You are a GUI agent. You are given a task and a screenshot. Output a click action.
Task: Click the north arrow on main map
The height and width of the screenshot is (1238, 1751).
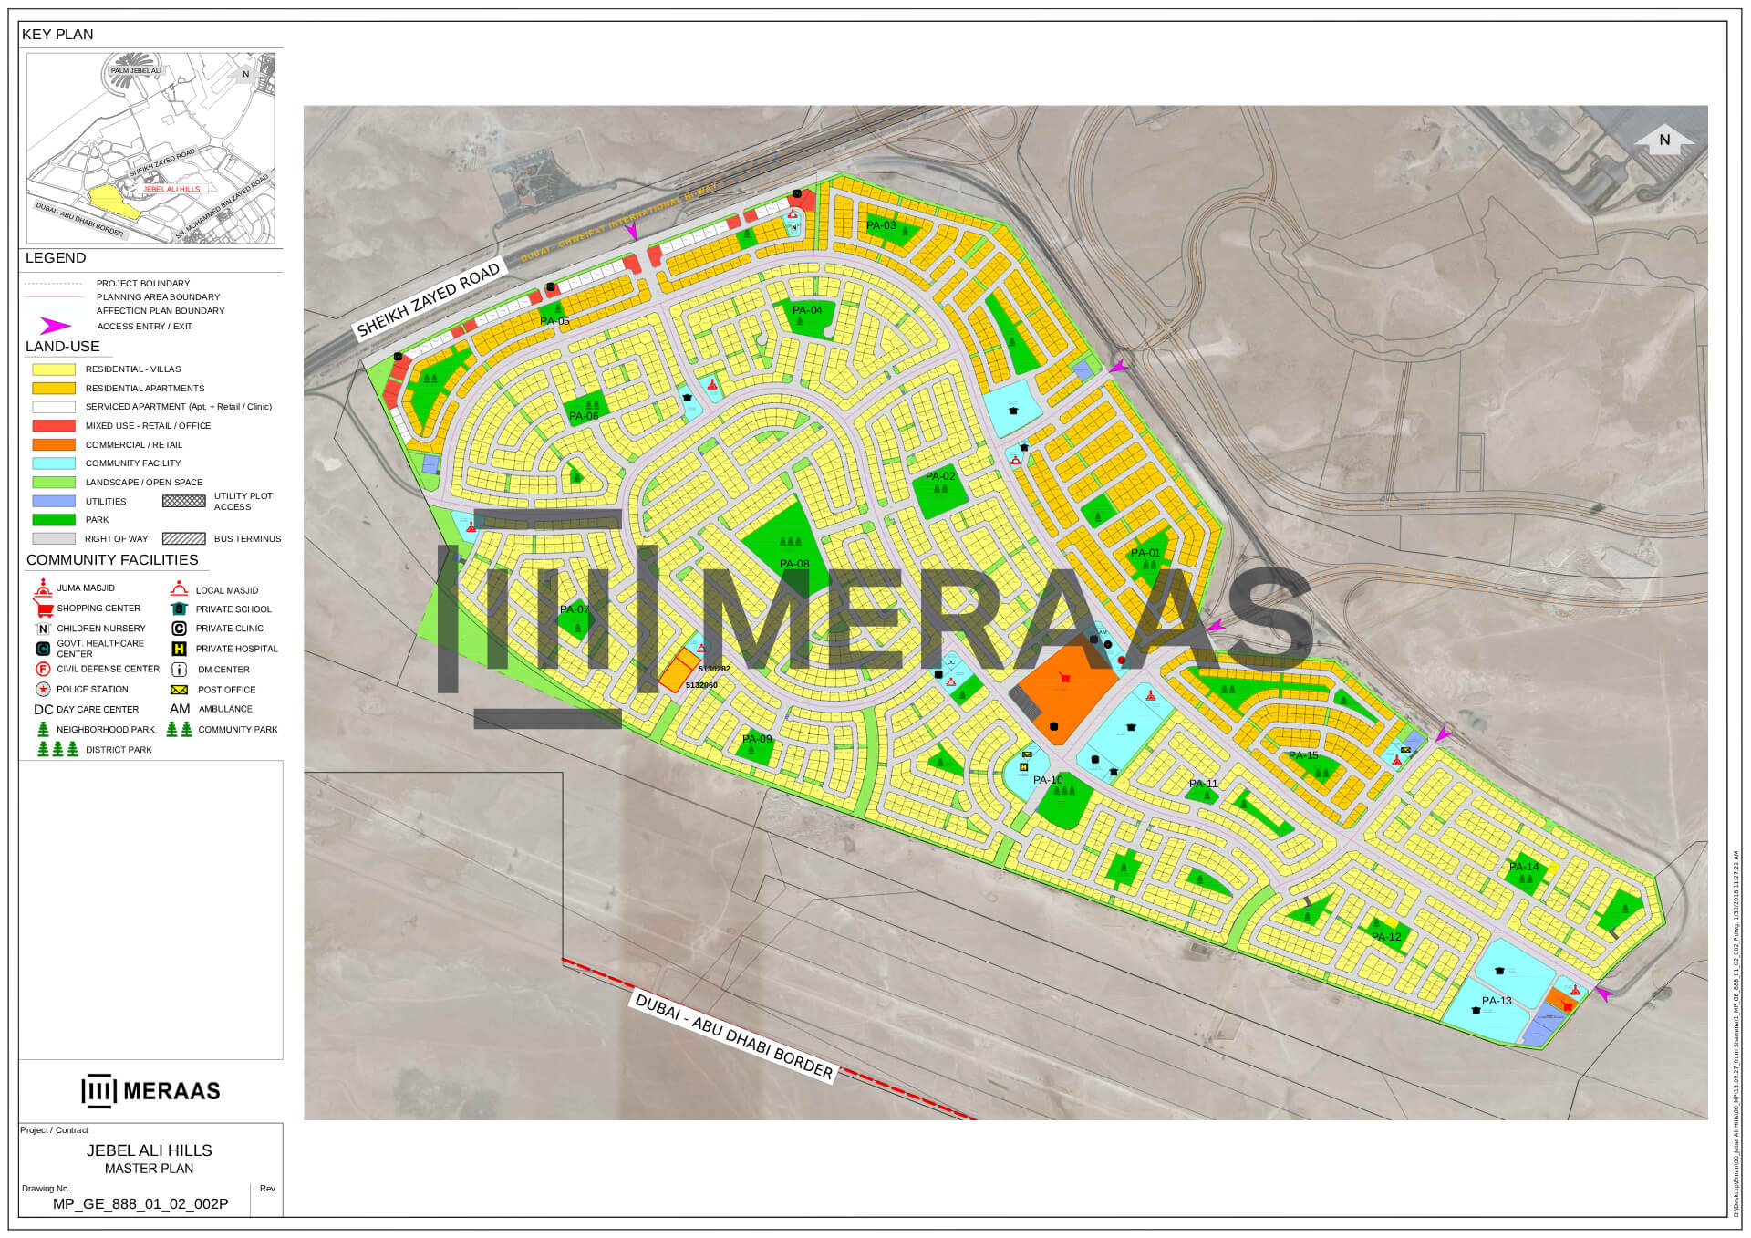1663,140
